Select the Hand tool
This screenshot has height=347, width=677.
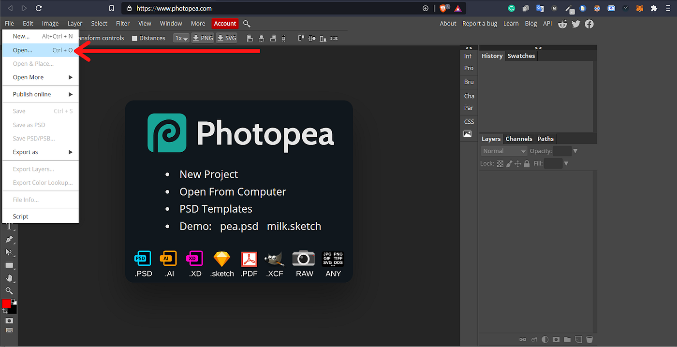(x=9, y=278)
